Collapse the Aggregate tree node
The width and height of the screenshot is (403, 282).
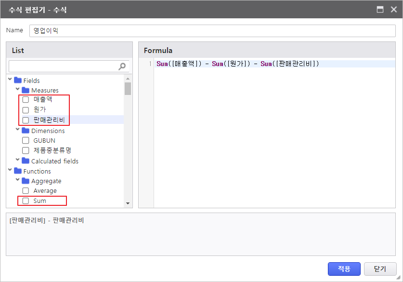tap(17, 180)
